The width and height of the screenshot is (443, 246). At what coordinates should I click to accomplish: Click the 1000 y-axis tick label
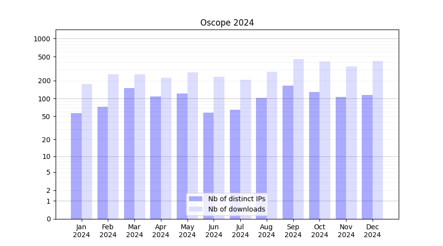[x=43, y=39]
